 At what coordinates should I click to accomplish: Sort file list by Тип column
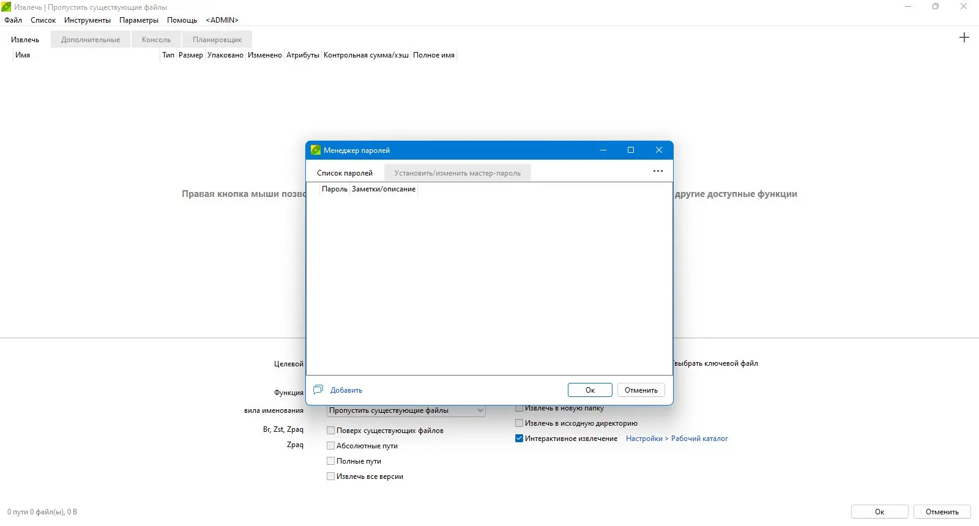tap(168, 55)
